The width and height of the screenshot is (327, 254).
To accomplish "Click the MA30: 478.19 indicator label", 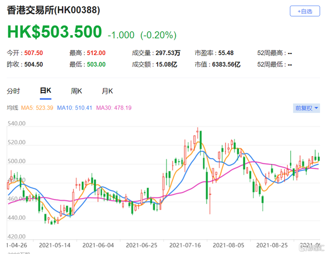I will point(113,108).
